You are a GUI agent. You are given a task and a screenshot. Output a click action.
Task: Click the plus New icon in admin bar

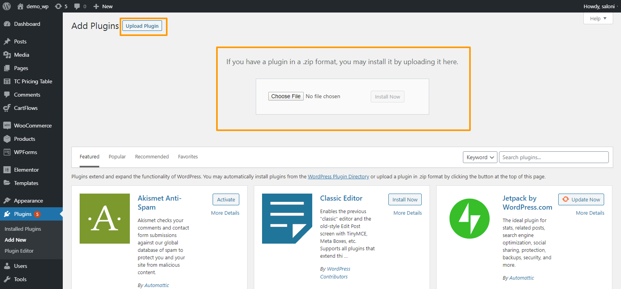pos(96,6)
